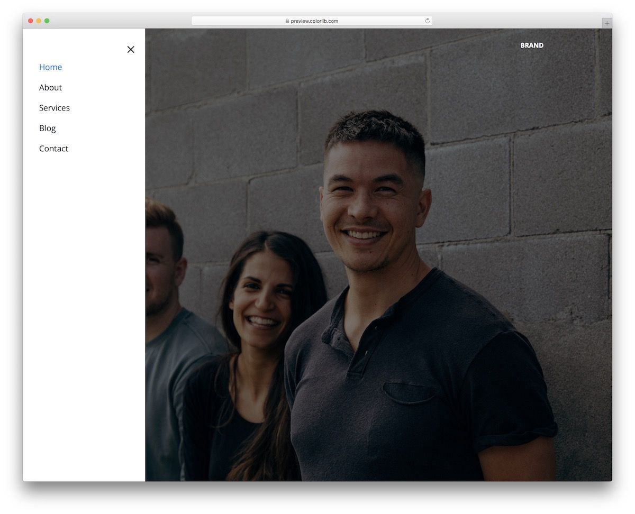Click the red close window button
This screenshot has height=514, width=635.
pyautogui.click(x=31, y=21)
